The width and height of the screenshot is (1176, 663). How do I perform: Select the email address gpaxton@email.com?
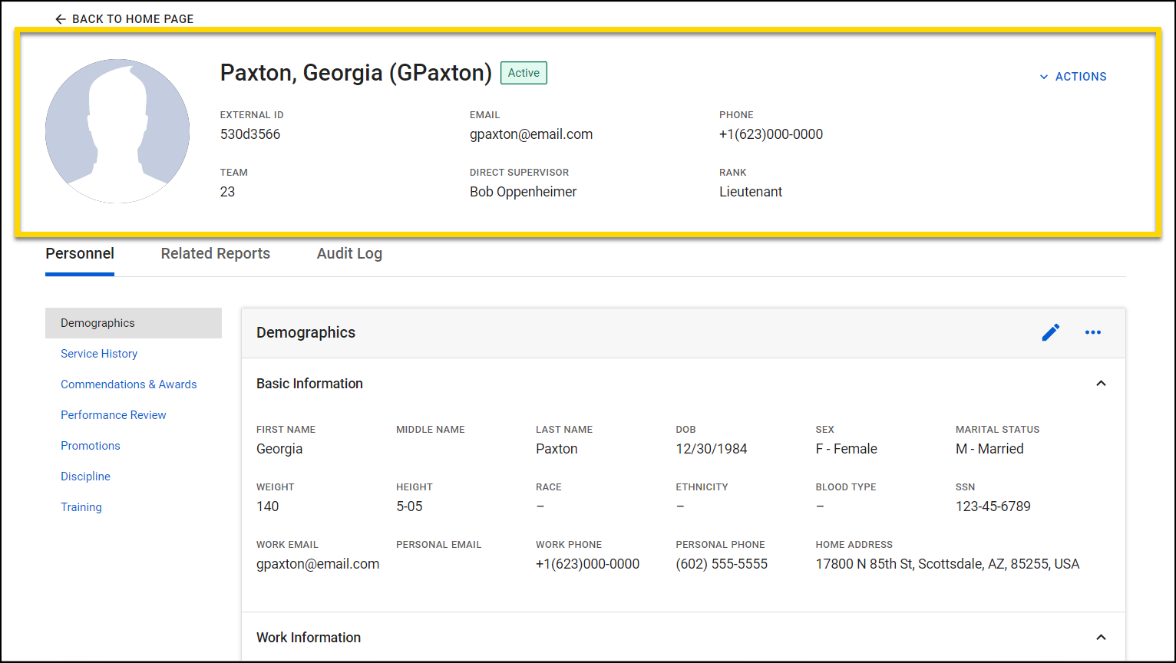pyautogui.click(x=531, y=134)
